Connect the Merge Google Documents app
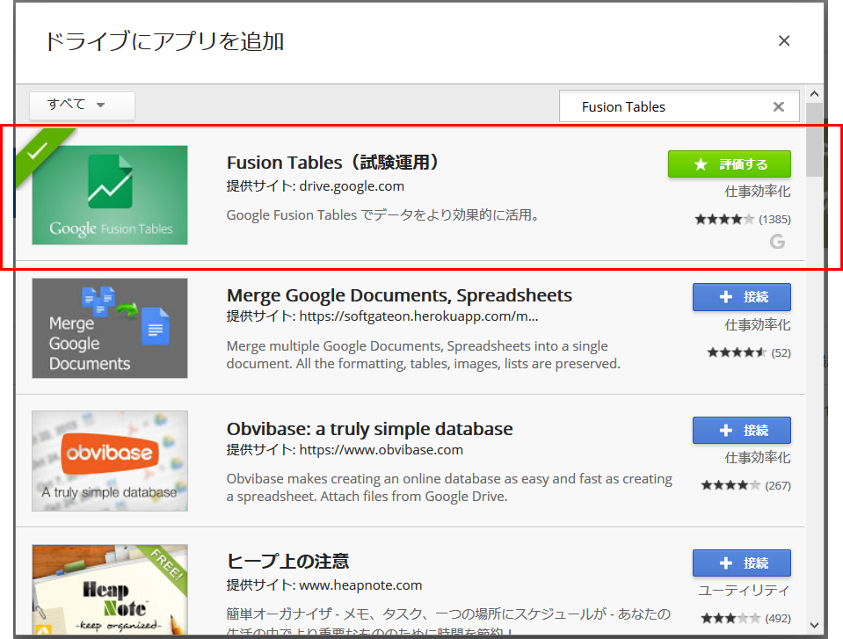Image resolution: width=843 pixels, height=639 pixels. click(x=741, y=297)
